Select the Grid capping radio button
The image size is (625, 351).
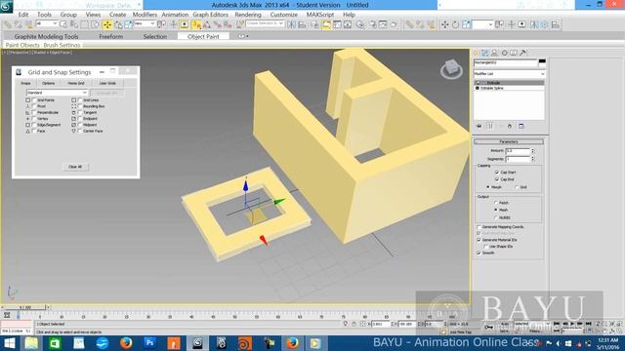pos(517,187)
